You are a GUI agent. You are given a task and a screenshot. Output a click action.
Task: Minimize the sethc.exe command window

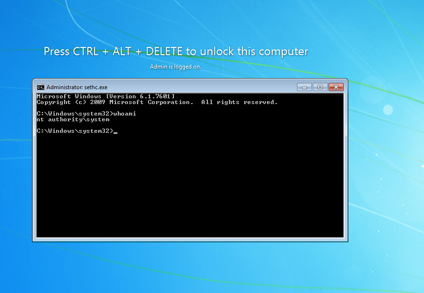(x=304, y=87)
